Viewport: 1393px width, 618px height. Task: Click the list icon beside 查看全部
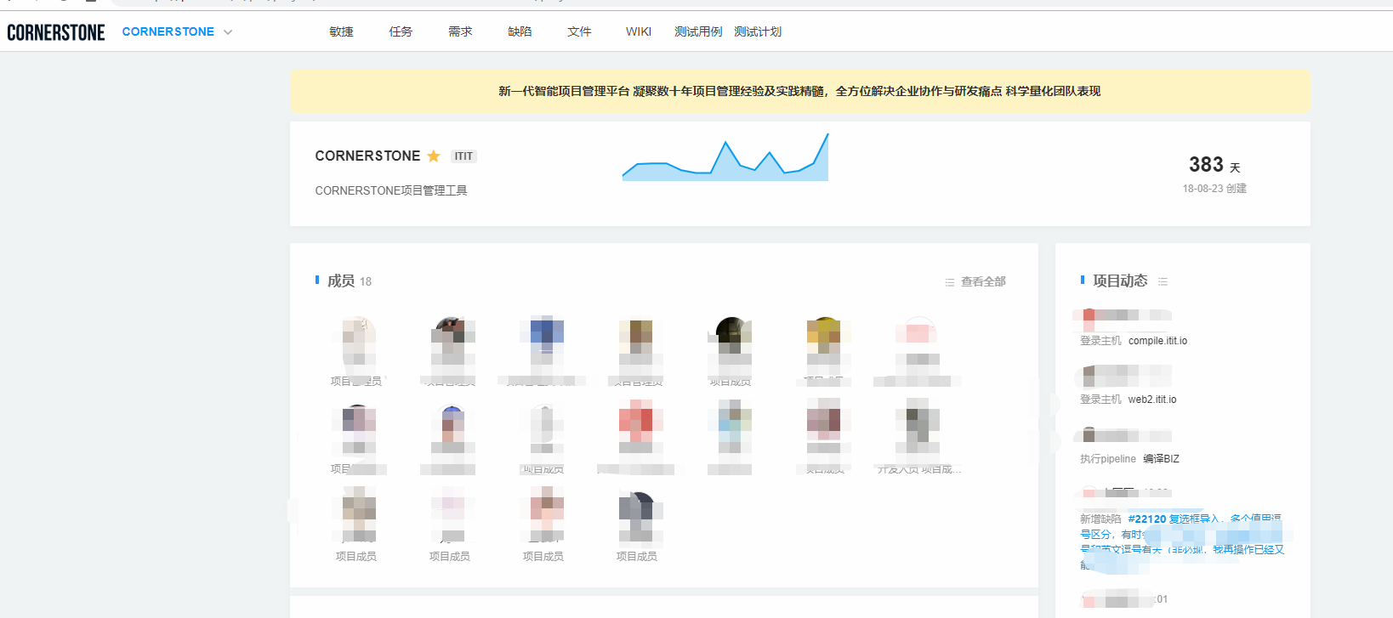click(950, 282)
